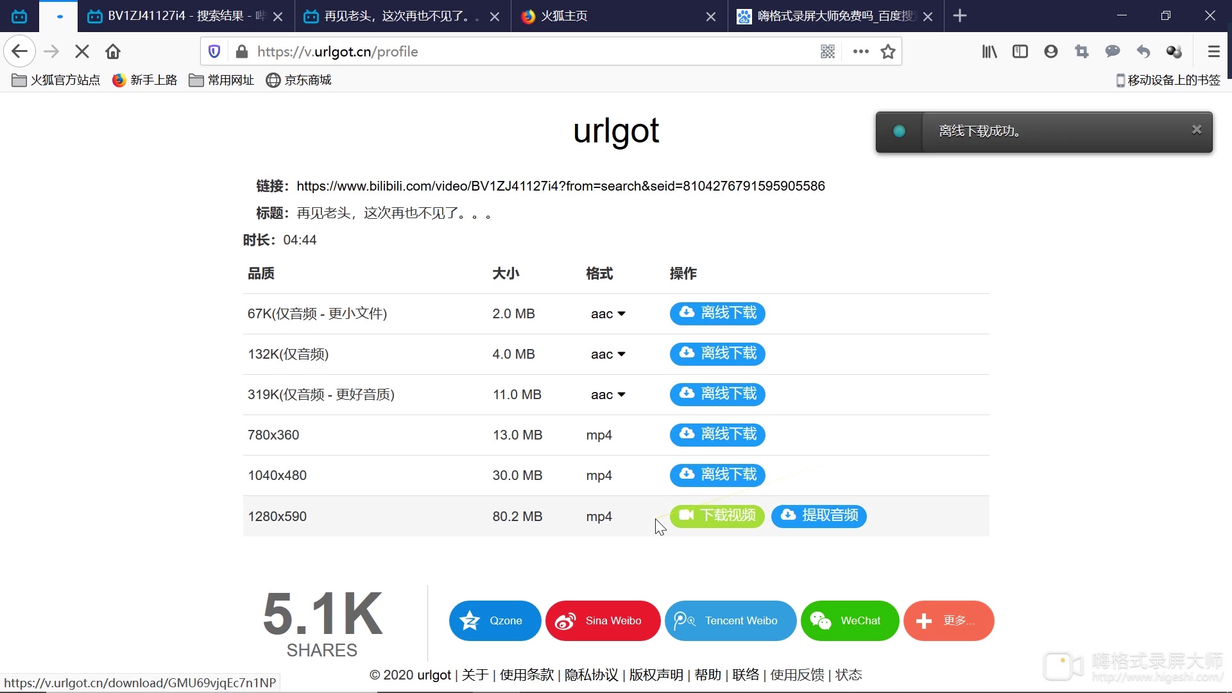Open Firefox home page
1232x693 pixels.
point(113,51)
